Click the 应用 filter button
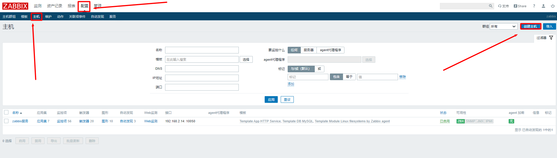557x158 pixels. pos(271,100)
